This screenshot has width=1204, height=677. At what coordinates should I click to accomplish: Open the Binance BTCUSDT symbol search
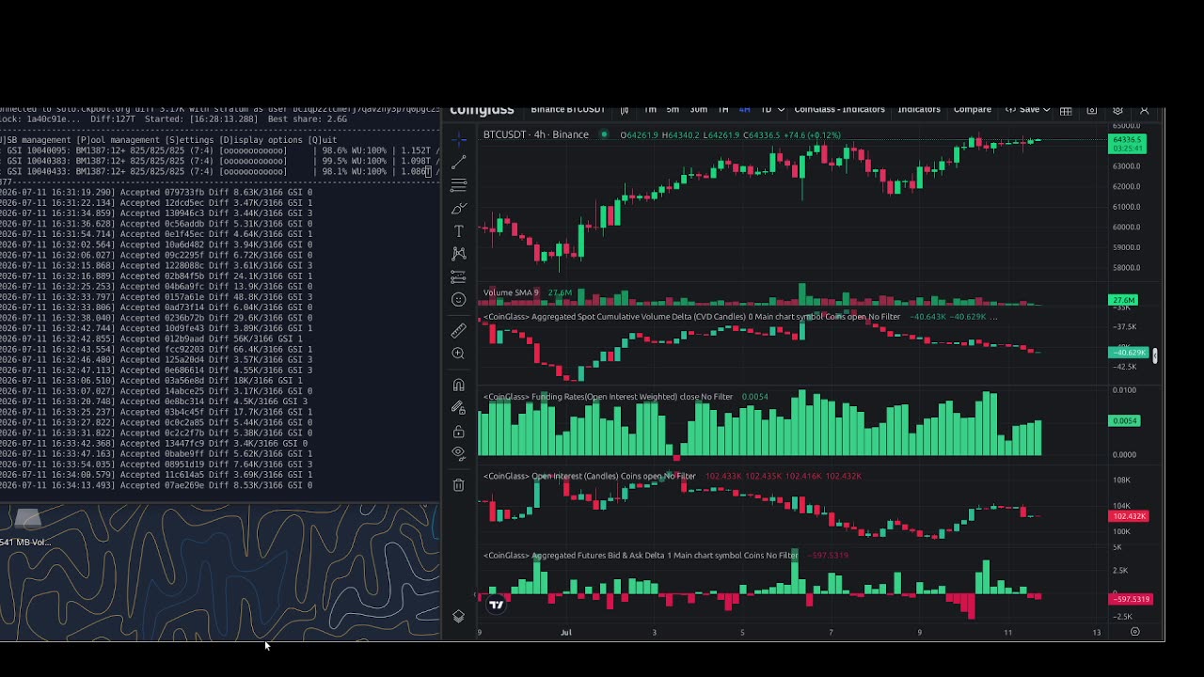(x=567, y=110)
